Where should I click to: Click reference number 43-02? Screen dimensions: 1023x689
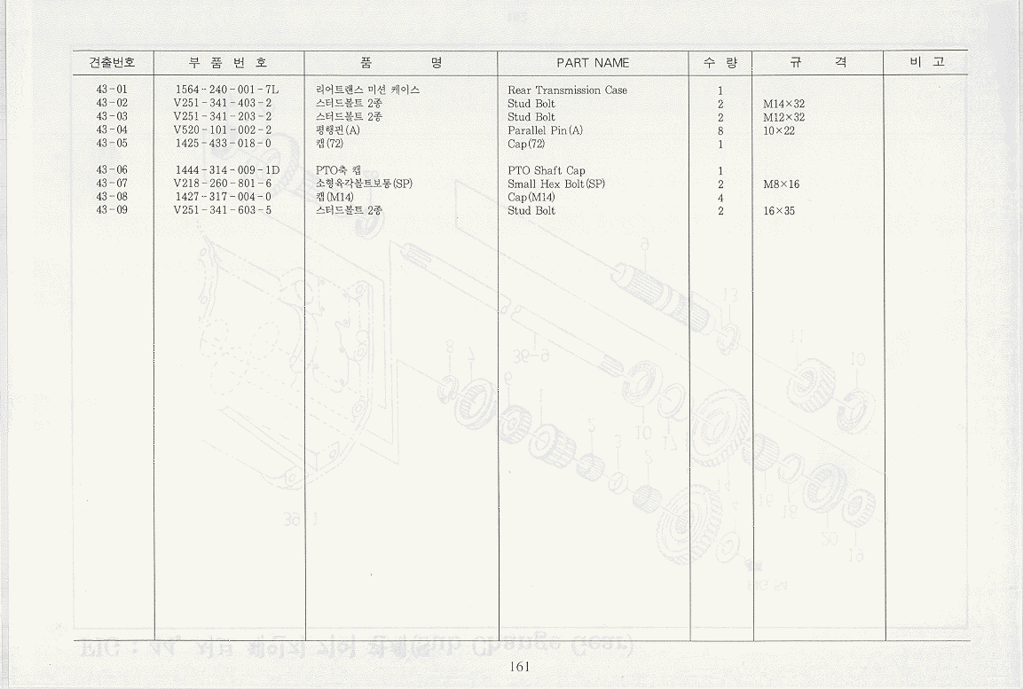click(x=112, y=103)
